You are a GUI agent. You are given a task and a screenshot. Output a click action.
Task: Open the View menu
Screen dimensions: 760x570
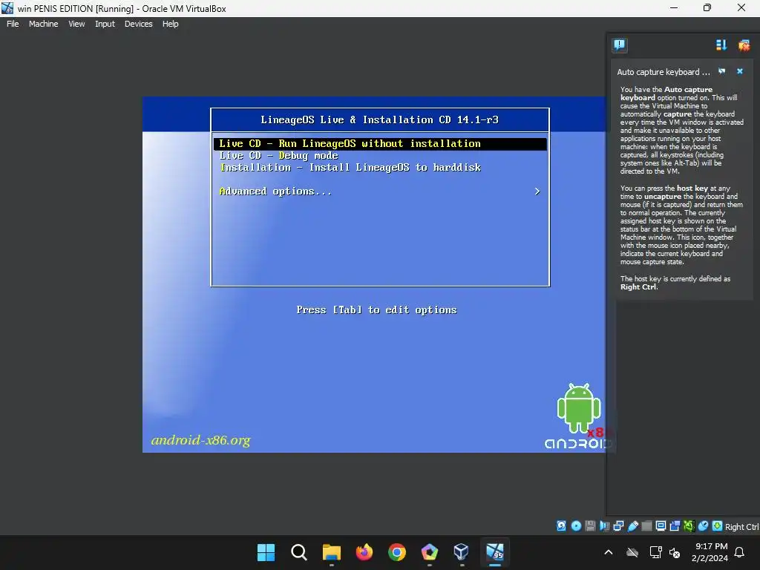pos(76,24)
